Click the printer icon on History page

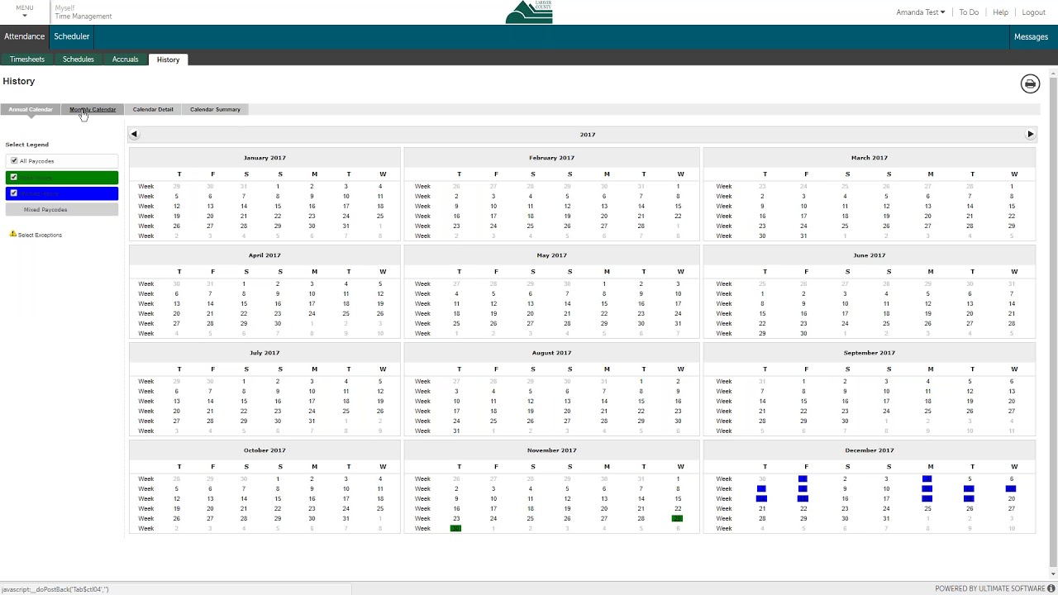point(1030,83)
